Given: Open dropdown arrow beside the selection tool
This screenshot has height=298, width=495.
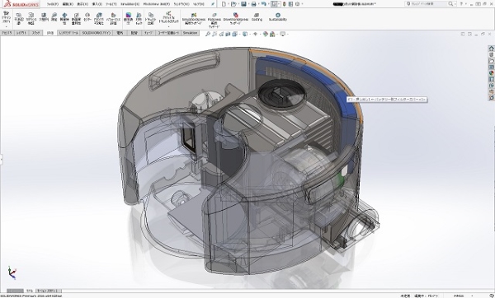Looking at the screenshot, I should tap(279, 4).
